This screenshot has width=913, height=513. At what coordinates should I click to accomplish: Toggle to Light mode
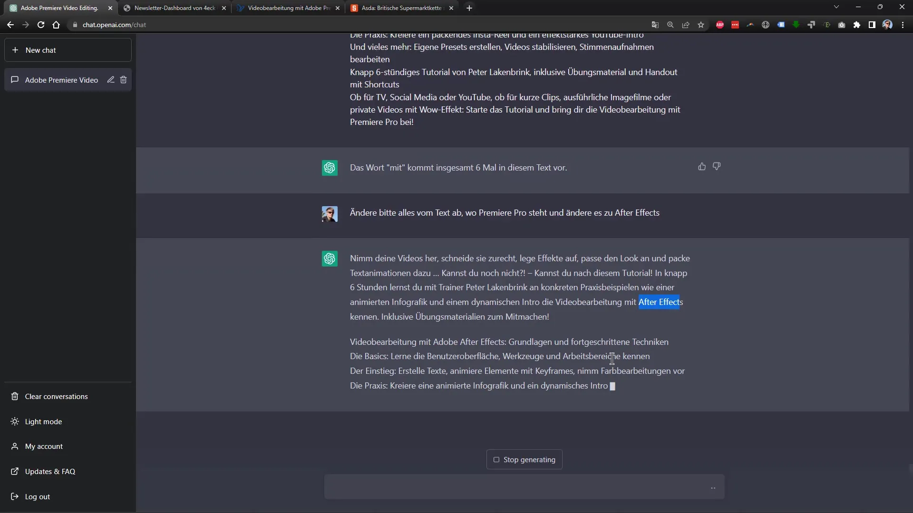point(43,421)
